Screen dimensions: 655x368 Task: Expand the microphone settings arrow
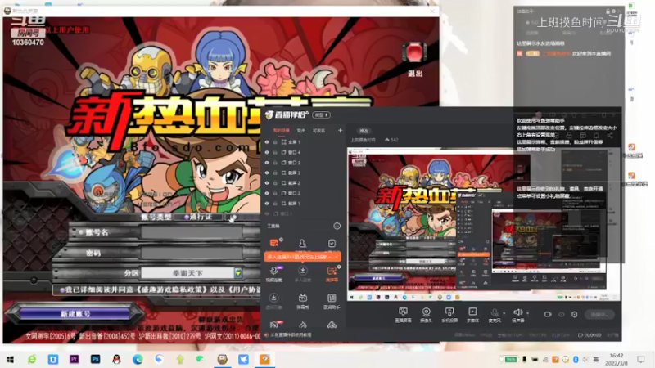click(504, 313)
